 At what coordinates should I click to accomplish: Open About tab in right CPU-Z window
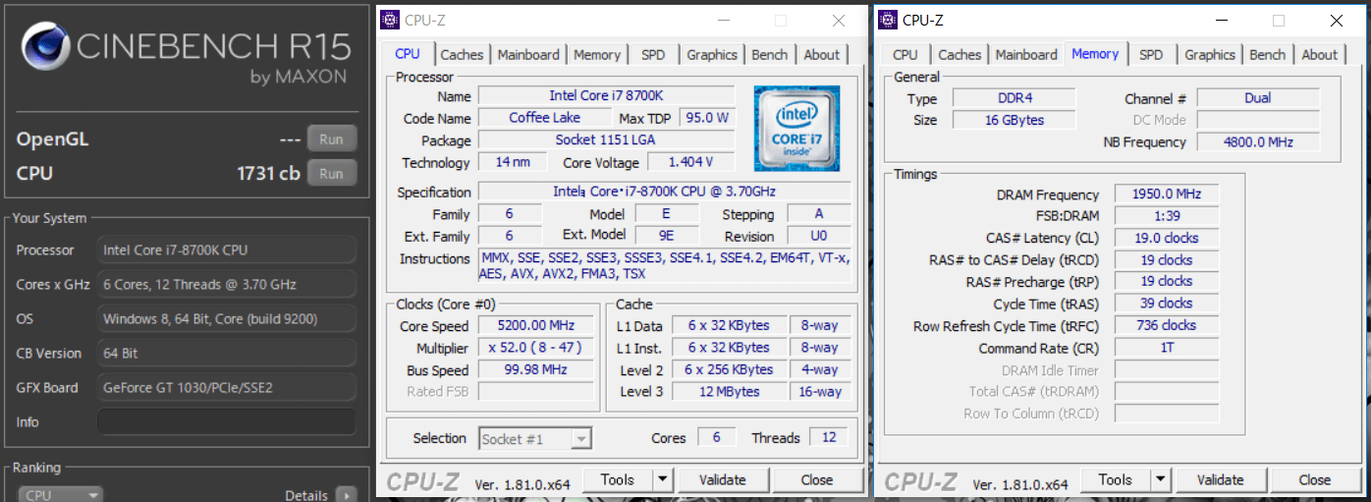pyautogui.click(x=1320, y=55)
